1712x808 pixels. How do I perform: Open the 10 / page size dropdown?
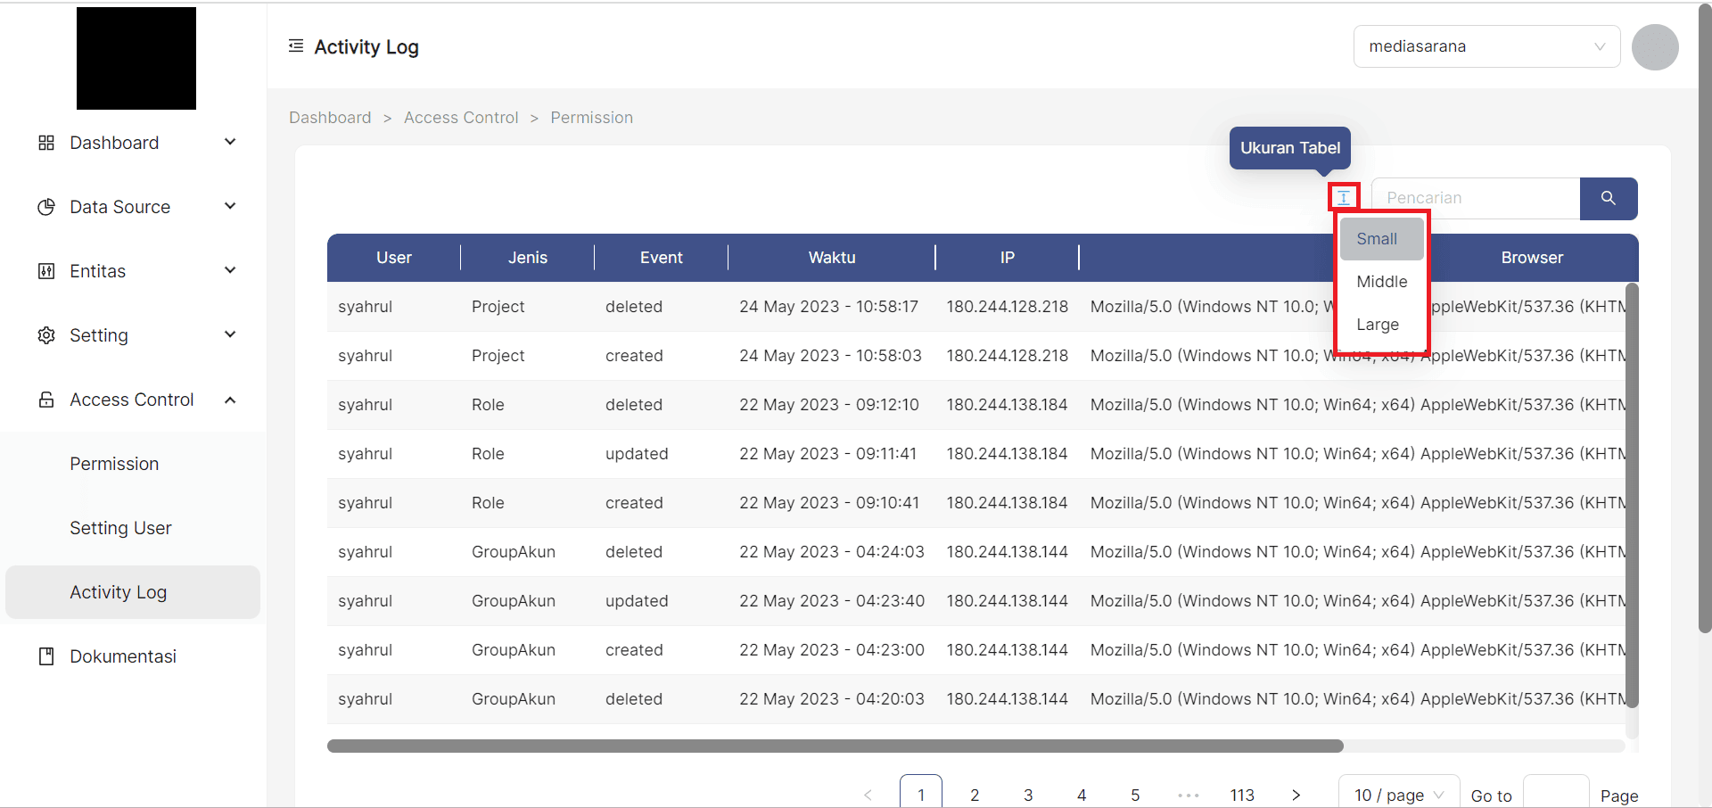pos(1398,794)
